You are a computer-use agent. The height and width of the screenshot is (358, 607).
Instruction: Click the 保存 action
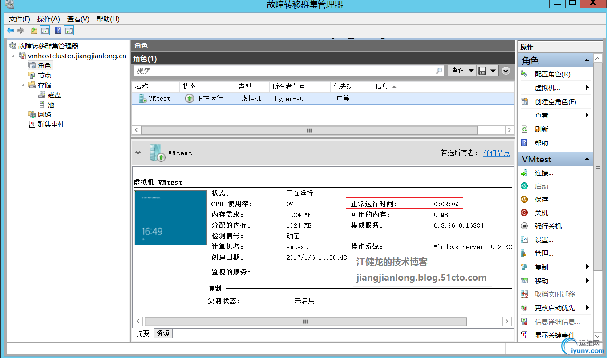pyautogui.click(x=542, y=200)
